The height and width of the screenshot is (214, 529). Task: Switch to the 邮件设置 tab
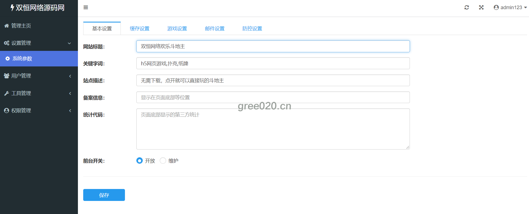[x=215, y=29]
